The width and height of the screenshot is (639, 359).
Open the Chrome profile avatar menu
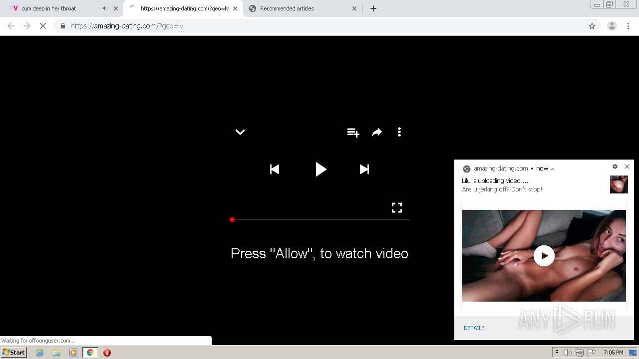click(x=612, y=26)
